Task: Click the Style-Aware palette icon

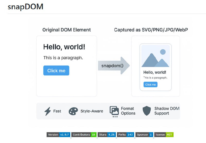Action: coord(73,111)
